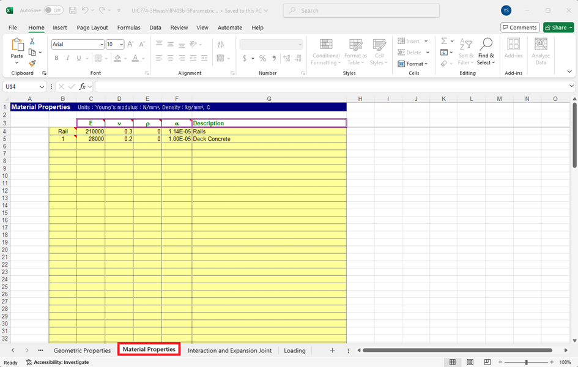Open the font size dropdown
Screen dimensions: 578x367
[x=122, y=45]
